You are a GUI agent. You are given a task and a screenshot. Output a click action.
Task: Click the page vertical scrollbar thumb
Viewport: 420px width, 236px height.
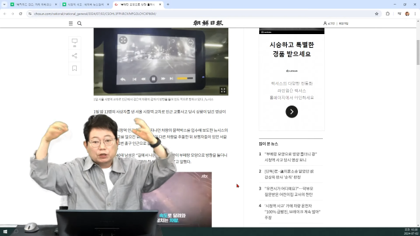pos(418,52)
